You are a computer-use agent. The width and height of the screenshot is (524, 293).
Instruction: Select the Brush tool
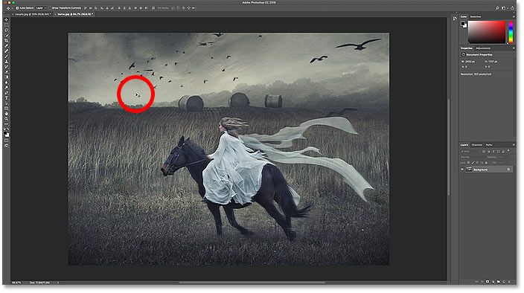7,56
